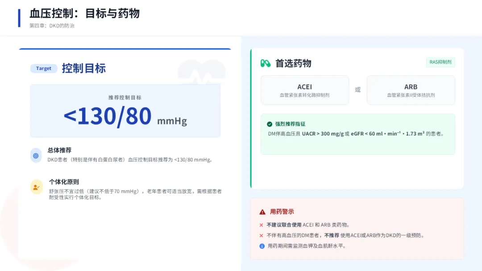
Task: Click the 总体推荐 heading
Action: [59, 150]
